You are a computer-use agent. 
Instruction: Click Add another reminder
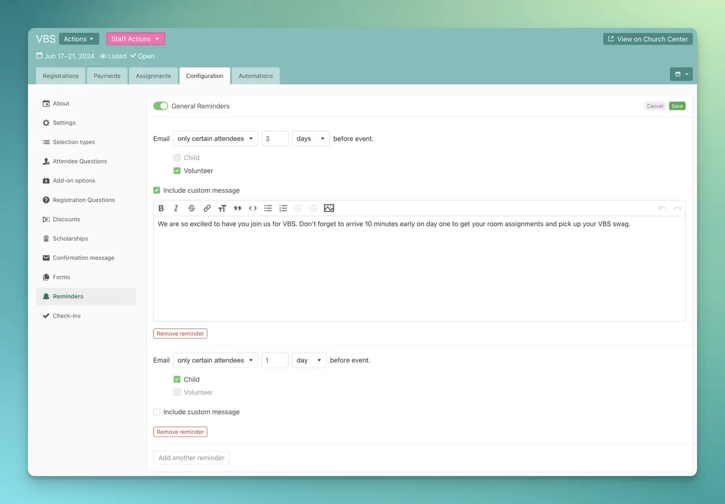[x=192, y=458]
